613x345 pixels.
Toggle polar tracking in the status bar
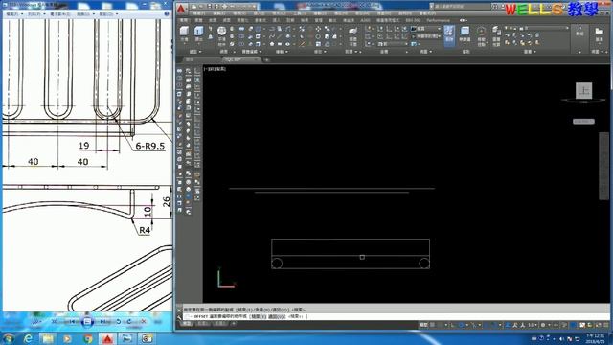pos(462,325)
